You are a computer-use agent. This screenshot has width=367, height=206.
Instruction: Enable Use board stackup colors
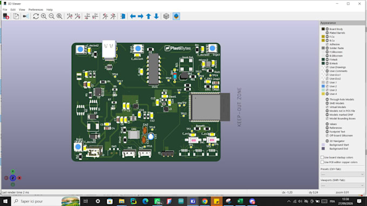tap(322, 158)
